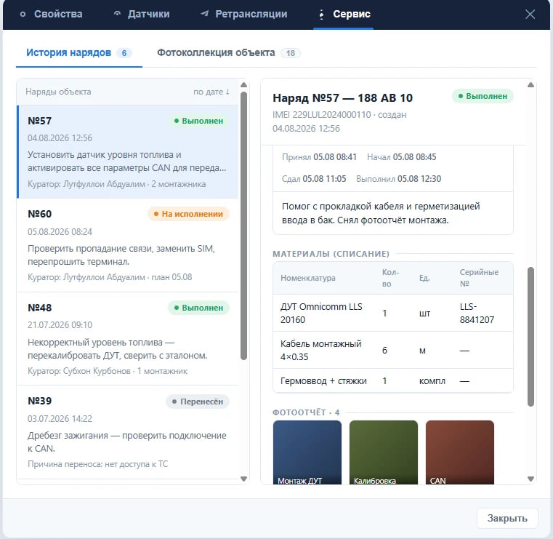Click the Выполнен status badge of №57 card
Image resolution: width=553 pixels, height=539 pixels.
(198, 121)
